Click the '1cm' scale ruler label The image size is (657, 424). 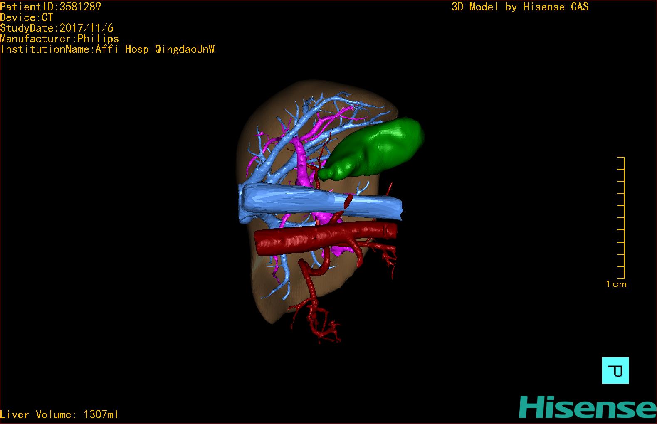tap(616, 284)
